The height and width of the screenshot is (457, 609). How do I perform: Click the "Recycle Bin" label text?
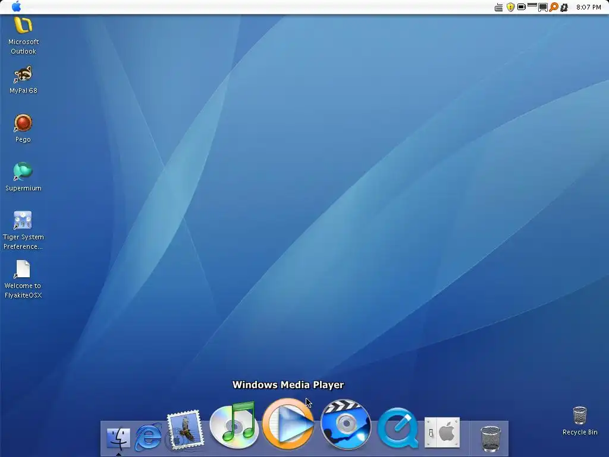click(x=580, y=432)
